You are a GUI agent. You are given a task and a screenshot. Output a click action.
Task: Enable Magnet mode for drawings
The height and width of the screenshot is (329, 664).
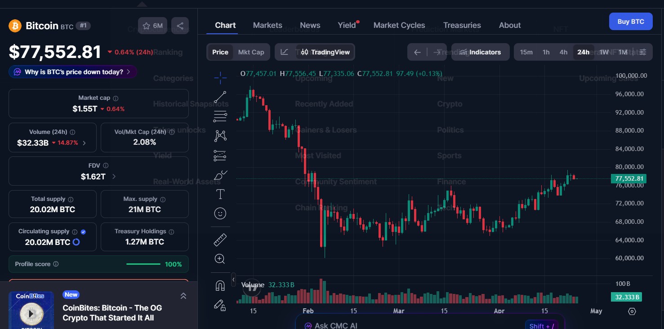coord(220,285)
